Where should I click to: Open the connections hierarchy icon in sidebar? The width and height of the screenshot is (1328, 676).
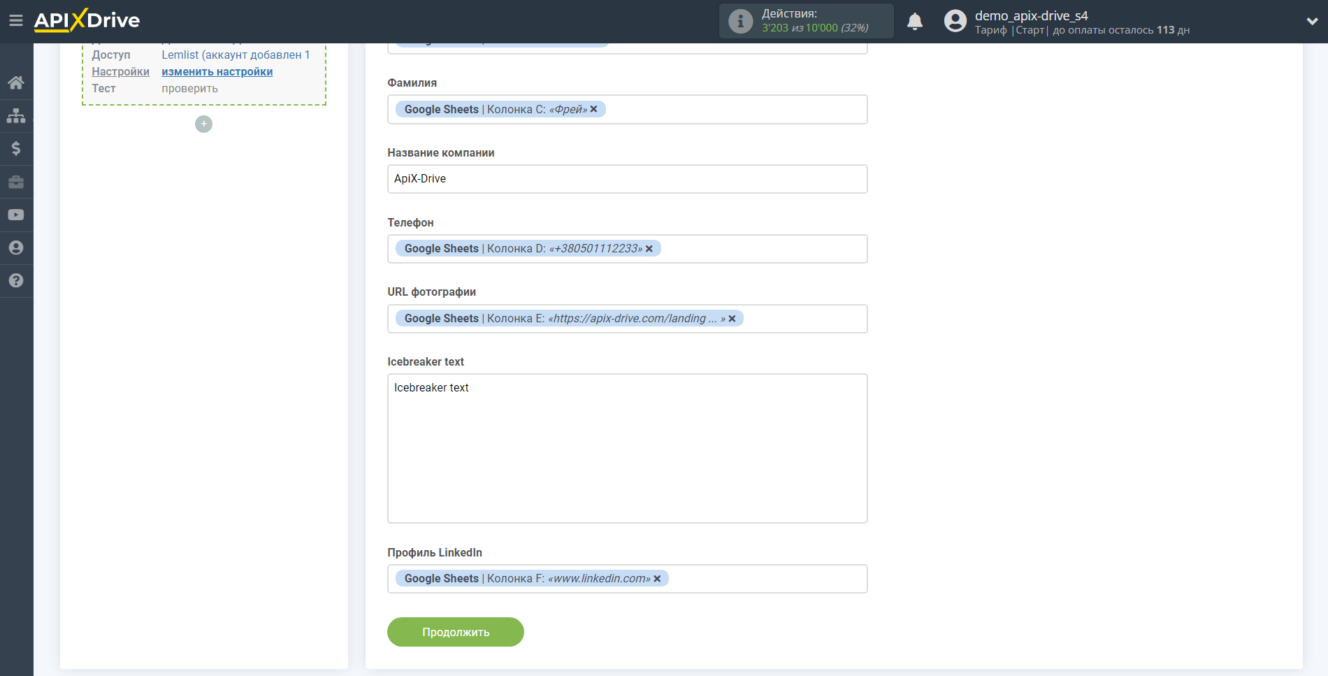click(x=16, y=115)
